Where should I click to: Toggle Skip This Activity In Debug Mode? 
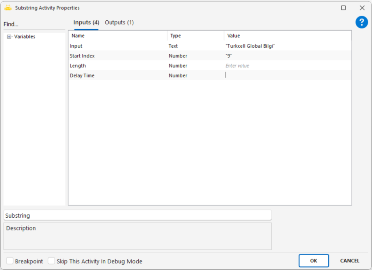(52, 261)
